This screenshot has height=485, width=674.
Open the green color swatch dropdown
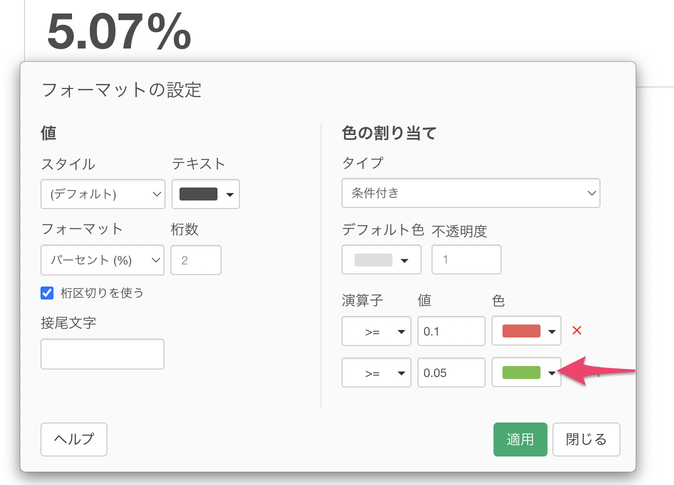[526, 373]
